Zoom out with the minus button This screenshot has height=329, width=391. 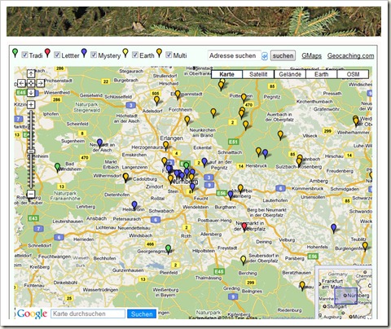point(31,194)
